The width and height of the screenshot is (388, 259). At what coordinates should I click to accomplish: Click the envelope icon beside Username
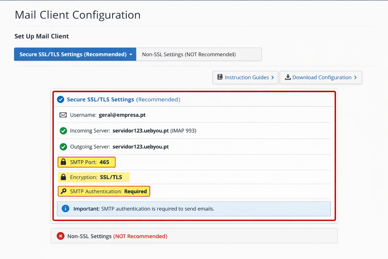(x=63, y=115)
